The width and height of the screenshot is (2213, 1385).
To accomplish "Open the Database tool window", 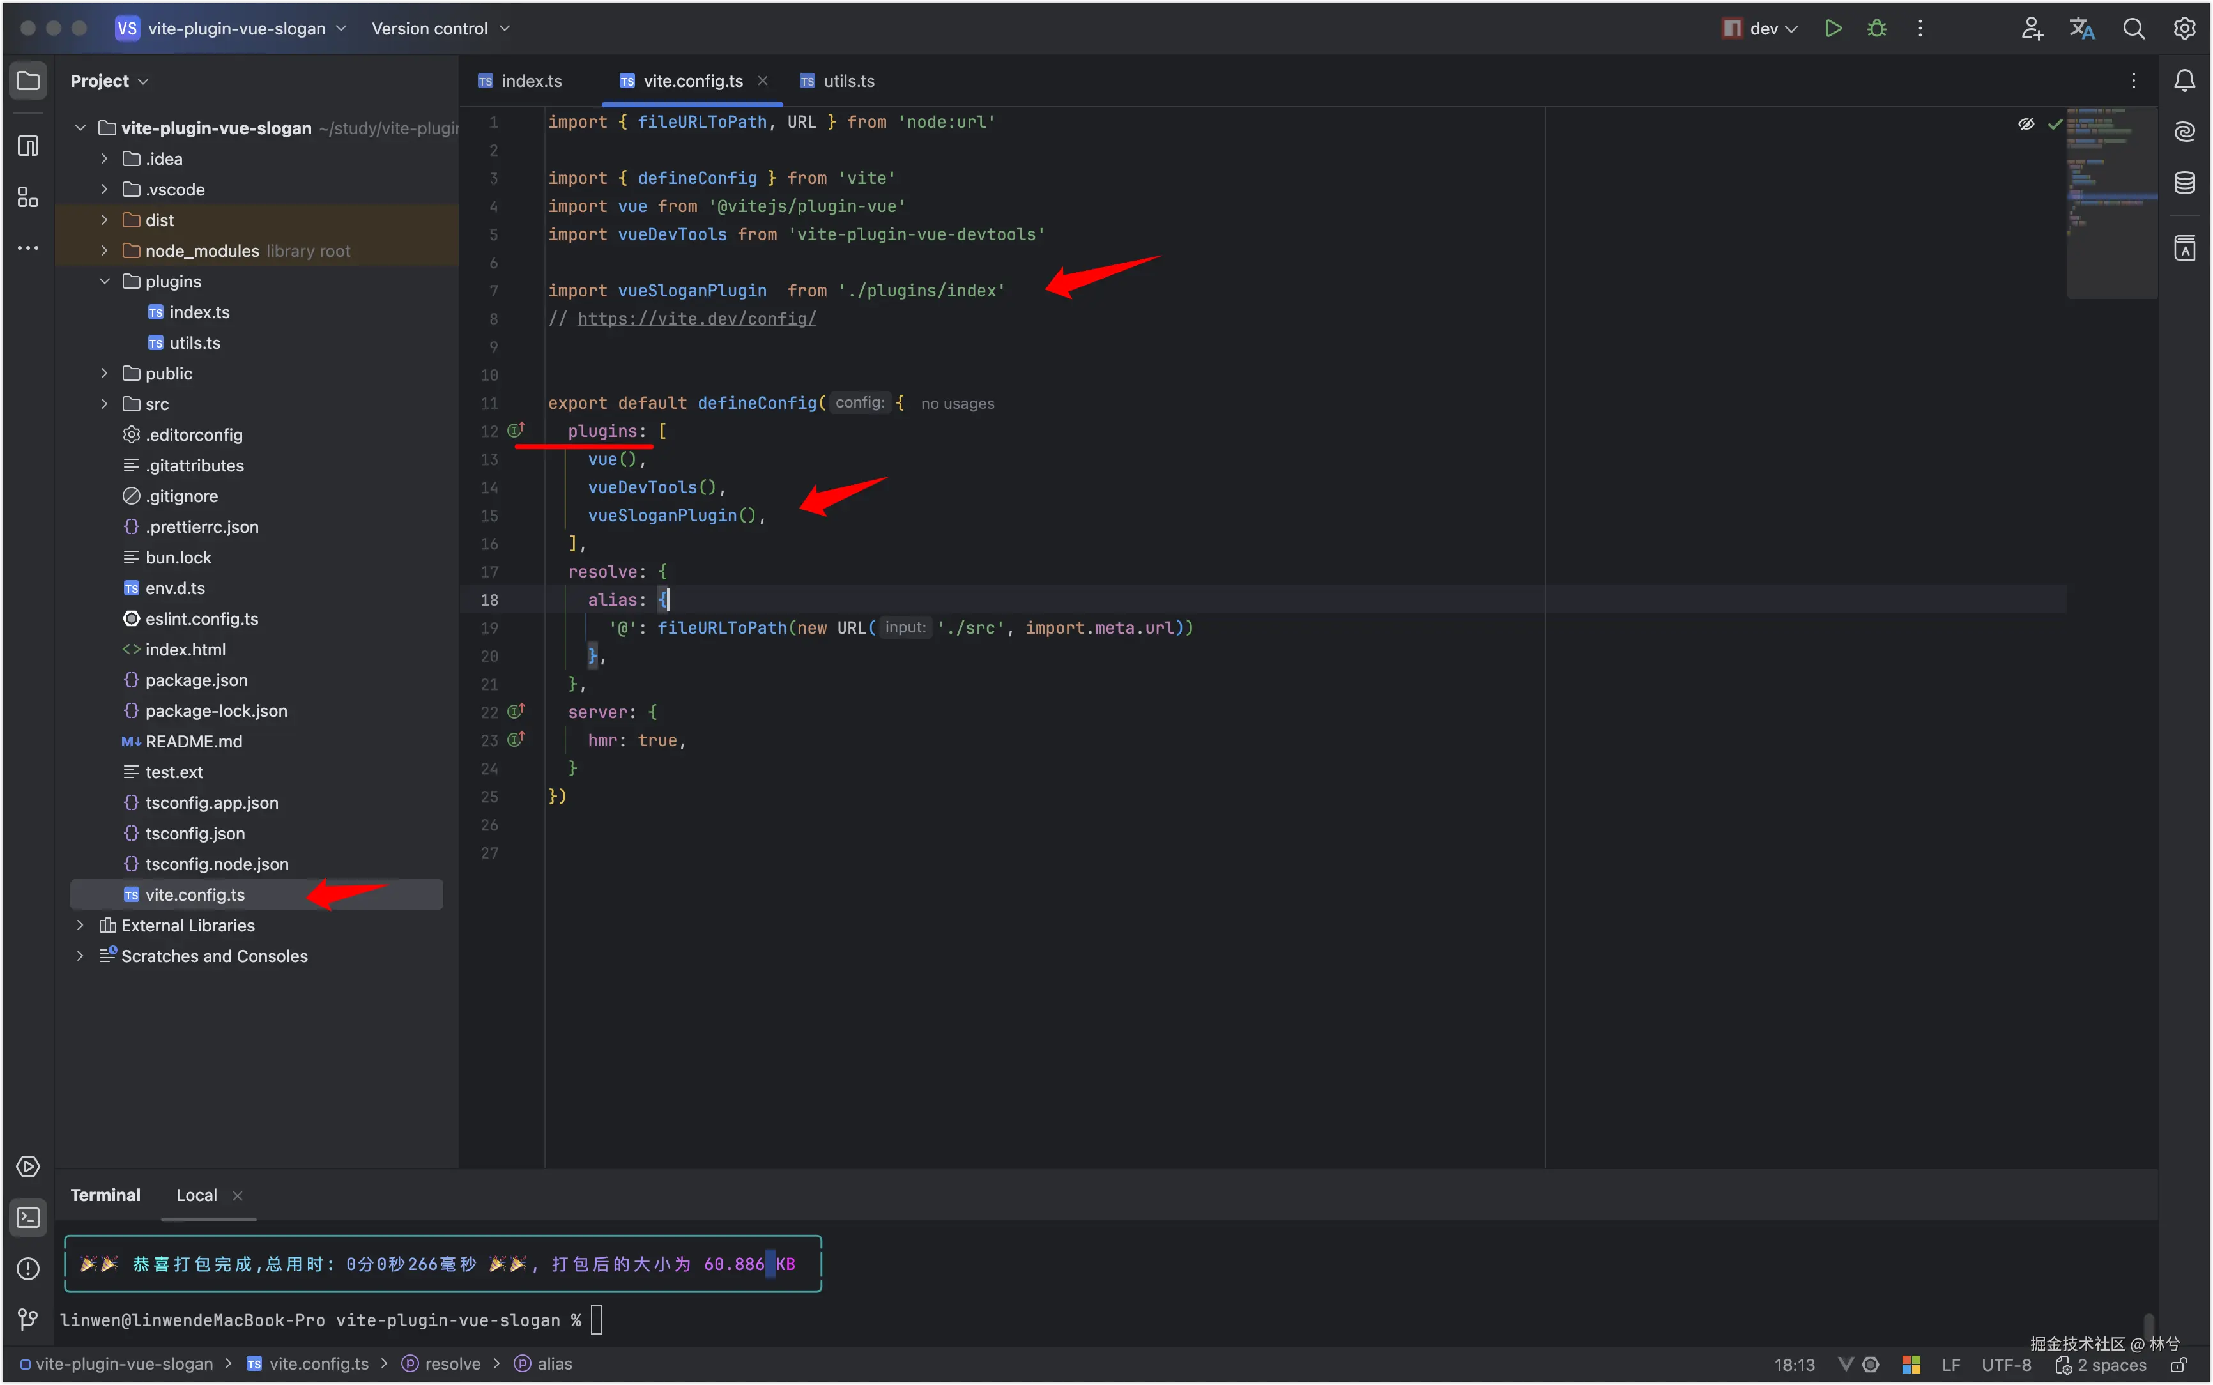I will pos(2185,182).
